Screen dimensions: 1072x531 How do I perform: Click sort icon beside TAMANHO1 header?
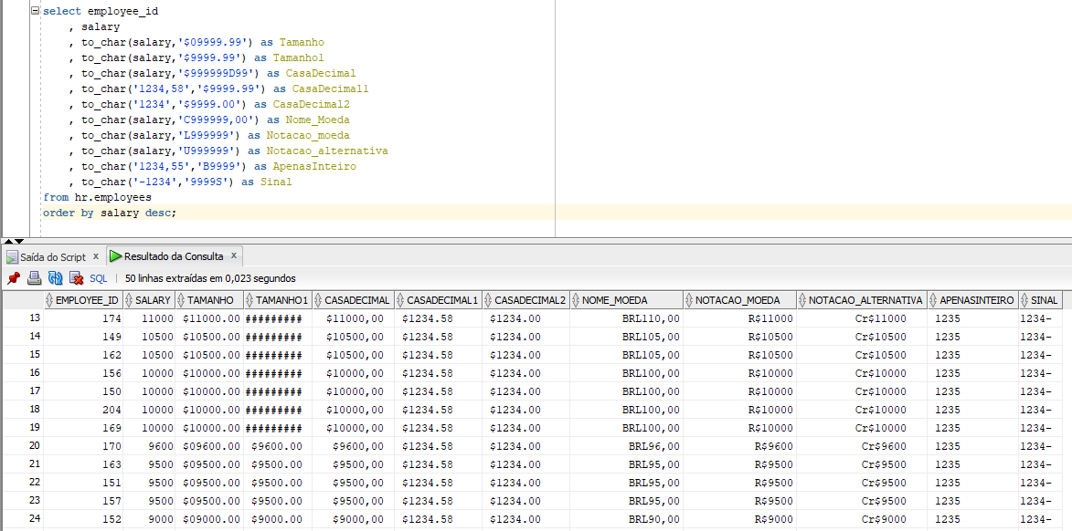(x=250, y=299)
